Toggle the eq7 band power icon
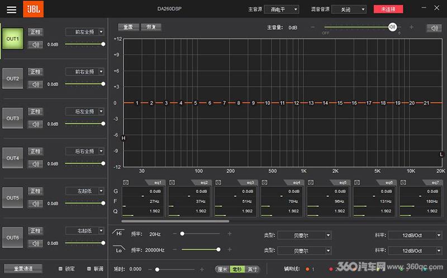 [x=403, y=182]
